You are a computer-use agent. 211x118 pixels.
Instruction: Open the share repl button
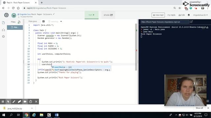[x=108, y=15]
